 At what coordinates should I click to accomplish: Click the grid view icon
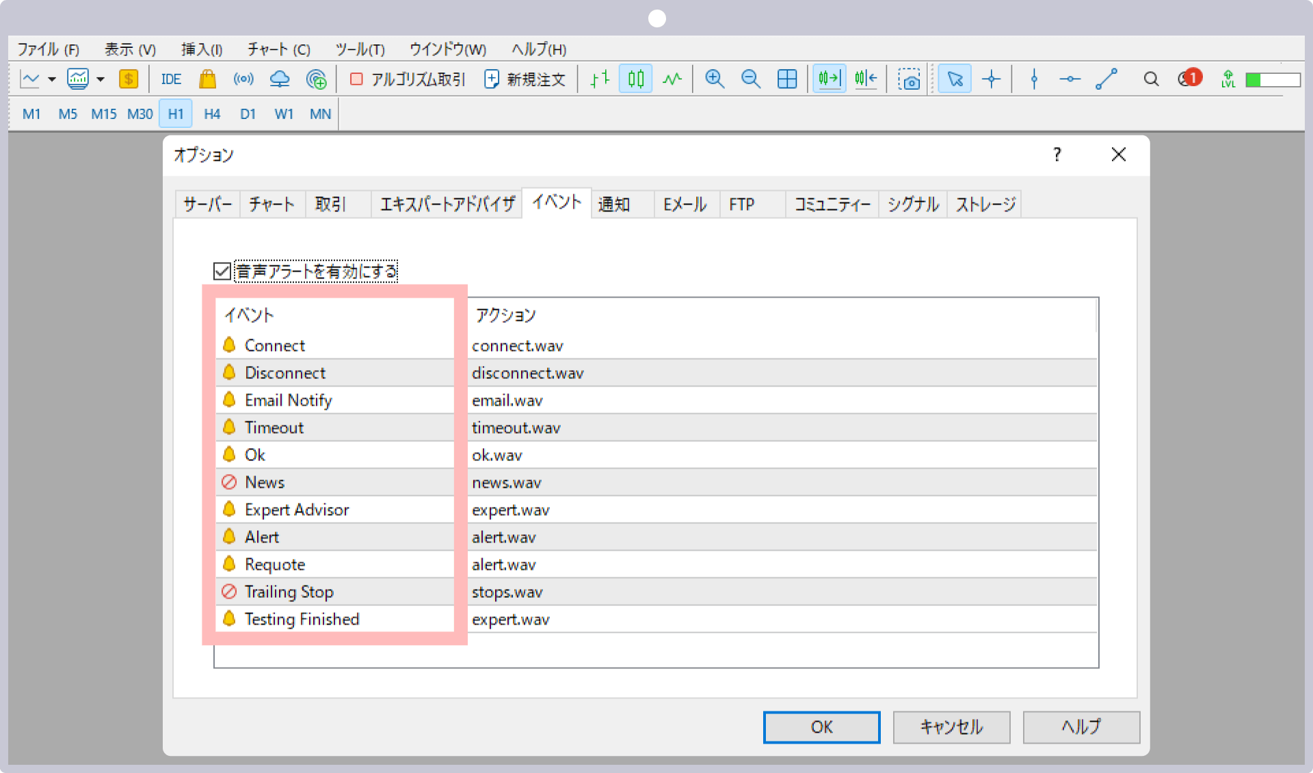786,81
